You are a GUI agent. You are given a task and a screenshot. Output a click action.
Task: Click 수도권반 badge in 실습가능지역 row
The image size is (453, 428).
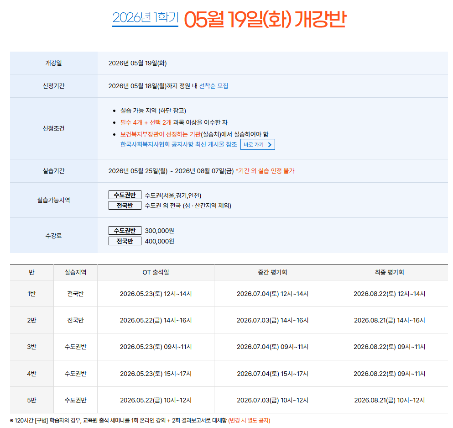(x=125, y=195)
